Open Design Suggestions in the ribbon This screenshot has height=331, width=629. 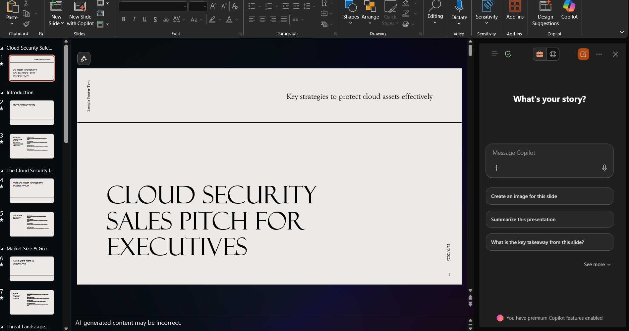click(x=545, y=14)
